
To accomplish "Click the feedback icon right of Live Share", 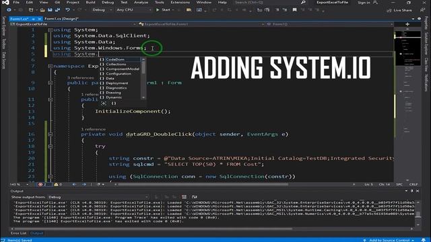I will 422,10.
